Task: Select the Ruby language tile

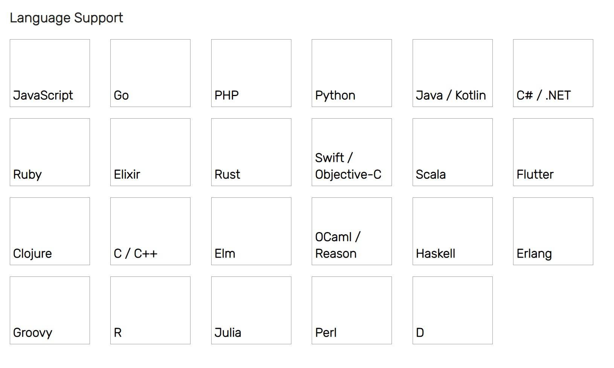Action: coord(50,152)
